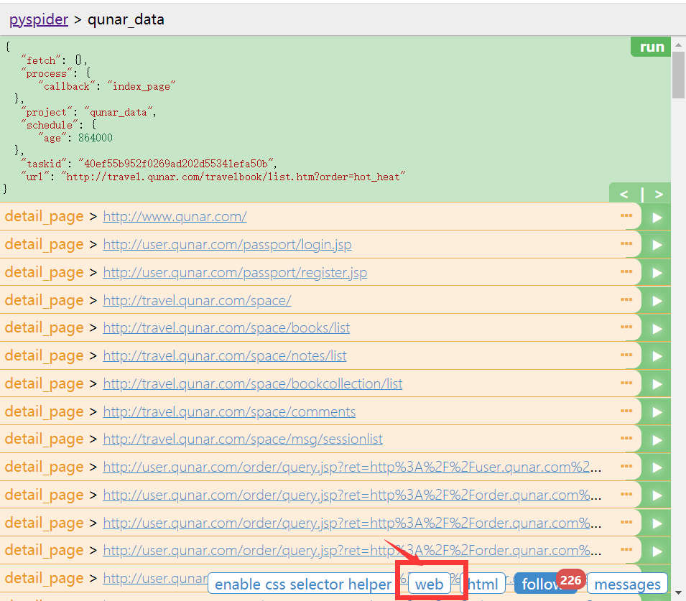686x601 pixels.
Task: Run the query.jsp Fuser.qunar.com follow task
Action: [657, 467]
